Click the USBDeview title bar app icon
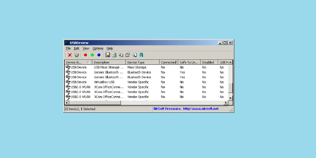Image resolution: width=316 pixels, height=158 pixels. pyautogui.click(x=67, y=43)
